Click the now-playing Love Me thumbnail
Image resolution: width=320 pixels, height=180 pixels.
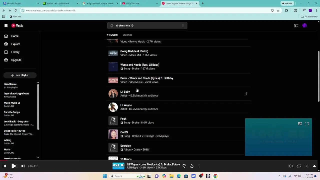click(x=118, y=166)
